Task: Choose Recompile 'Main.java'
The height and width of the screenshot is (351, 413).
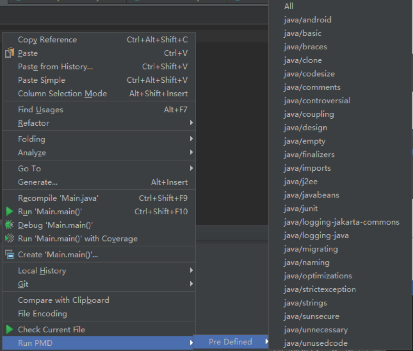Action: [99, 198]
